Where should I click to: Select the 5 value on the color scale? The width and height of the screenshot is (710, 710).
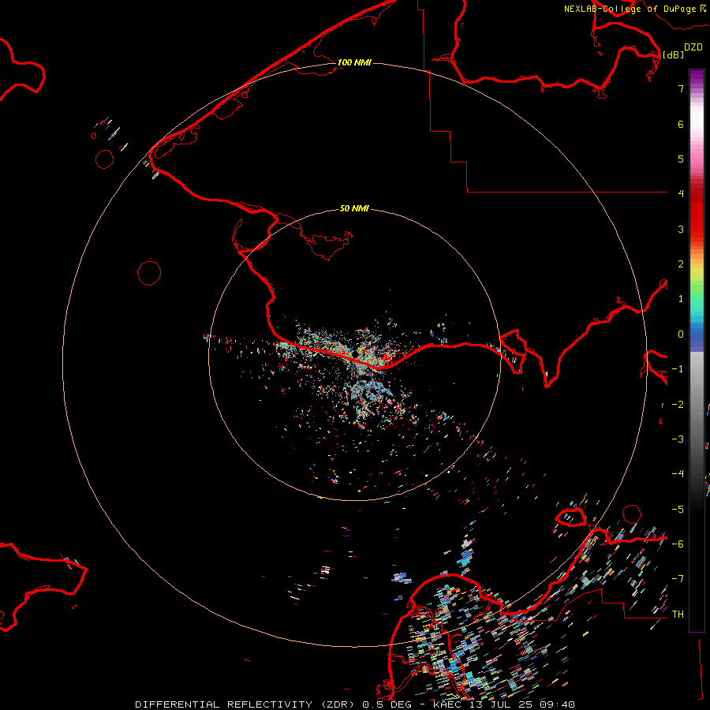click(681, 159)
